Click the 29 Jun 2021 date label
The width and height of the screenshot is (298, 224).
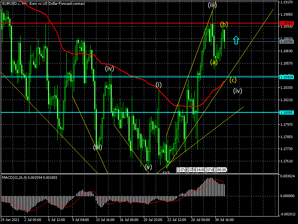tap(10, 220)
